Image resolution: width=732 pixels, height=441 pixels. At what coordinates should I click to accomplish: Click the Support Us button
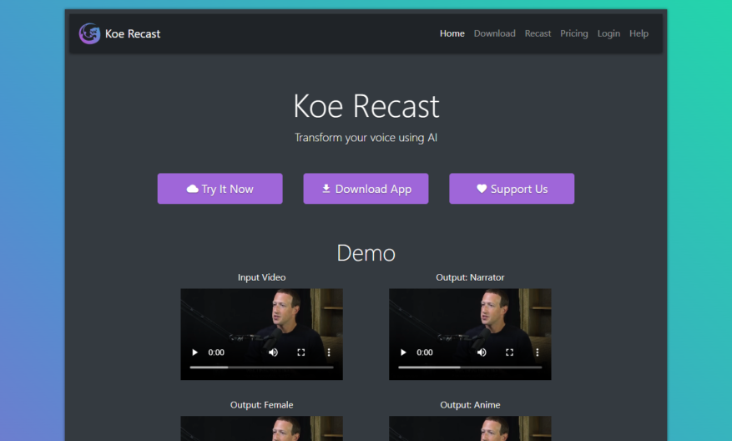(x=512, y=189)
